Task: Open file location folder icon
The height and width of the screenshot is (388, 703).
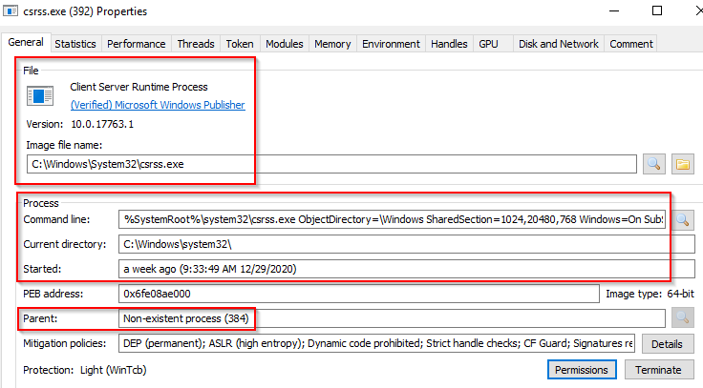Action: [x=682, y=164]
